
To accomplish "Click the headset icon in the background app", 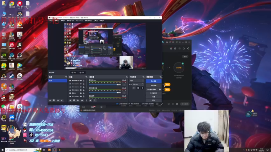I will [167, 42].
